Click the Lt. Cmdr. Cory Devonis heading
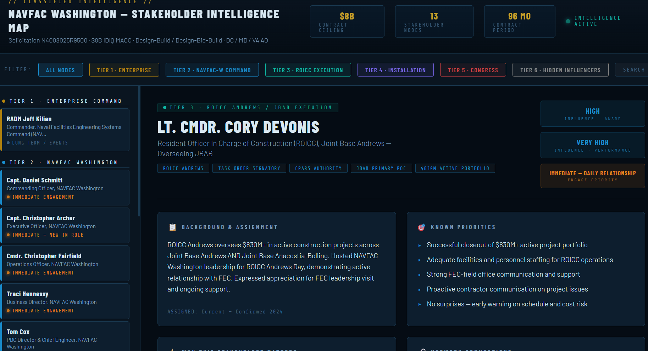This screenshot has height=351, width=648. (x=238, y=127)
